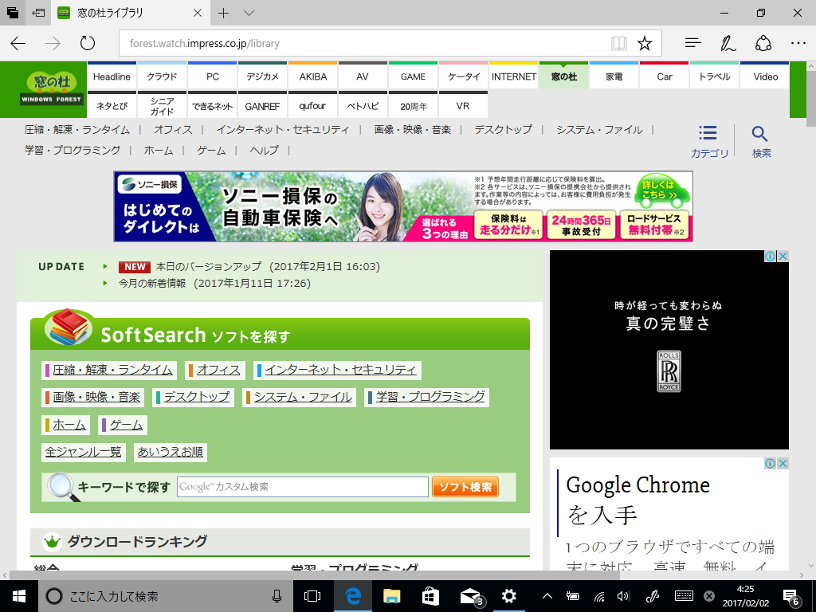Open the More actions menu in Edge
816x612 pixels.
[798, 44]
